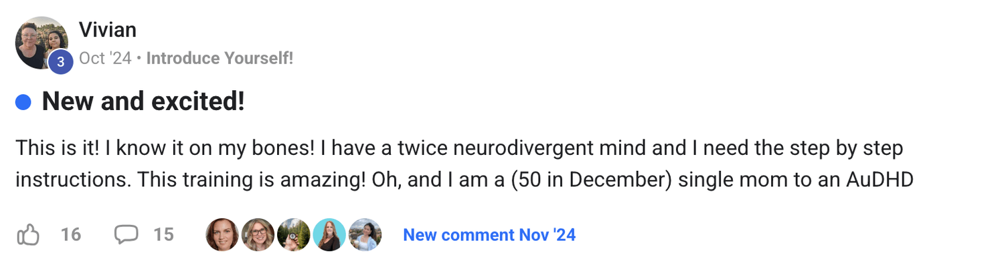This screenshot has height=265, width=1004.
Task: Open the commenter avatar holding a camera lens
Action: click(293, 235)
